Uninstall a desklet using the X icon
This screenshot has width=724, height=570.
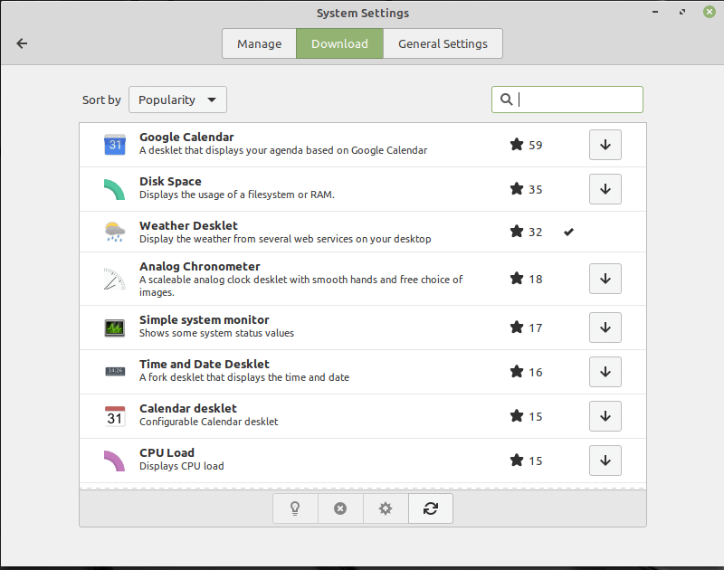click(340, 508)
